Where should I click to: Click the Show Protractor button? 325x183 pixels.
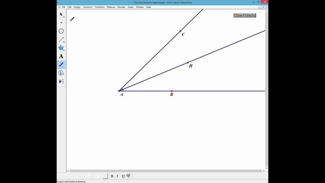[x=244, y=15]
